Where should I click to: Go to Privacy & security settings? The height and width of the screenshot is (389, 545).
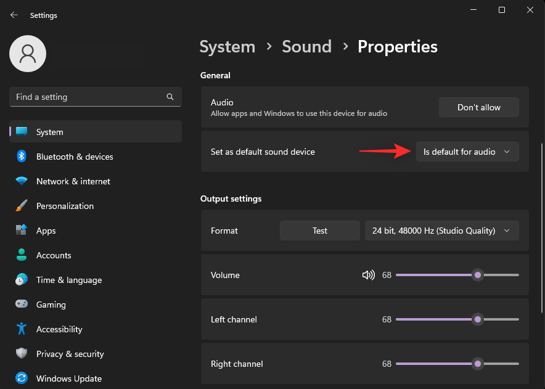coord(70,354)
